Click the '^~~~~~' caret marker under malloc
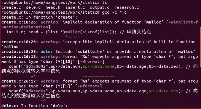Image resolution: width=201 pixels, height=109 pixels. [x=73, y=37]
